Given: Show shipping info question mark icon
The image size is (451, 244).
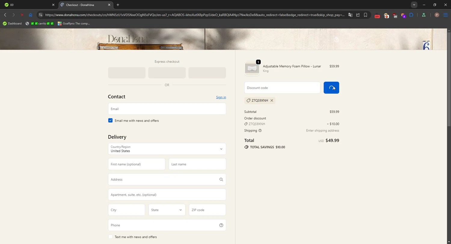Looking at the screenshot, I should 260,131.
